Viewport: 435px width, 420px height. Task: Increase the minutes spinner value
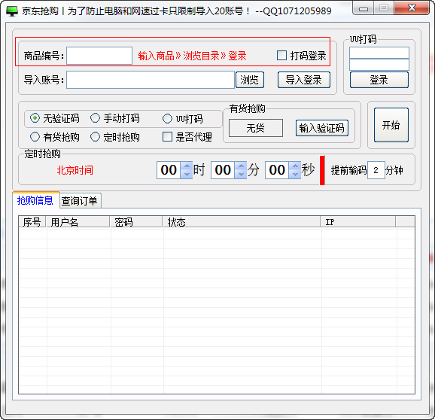[x=241, y=166]
